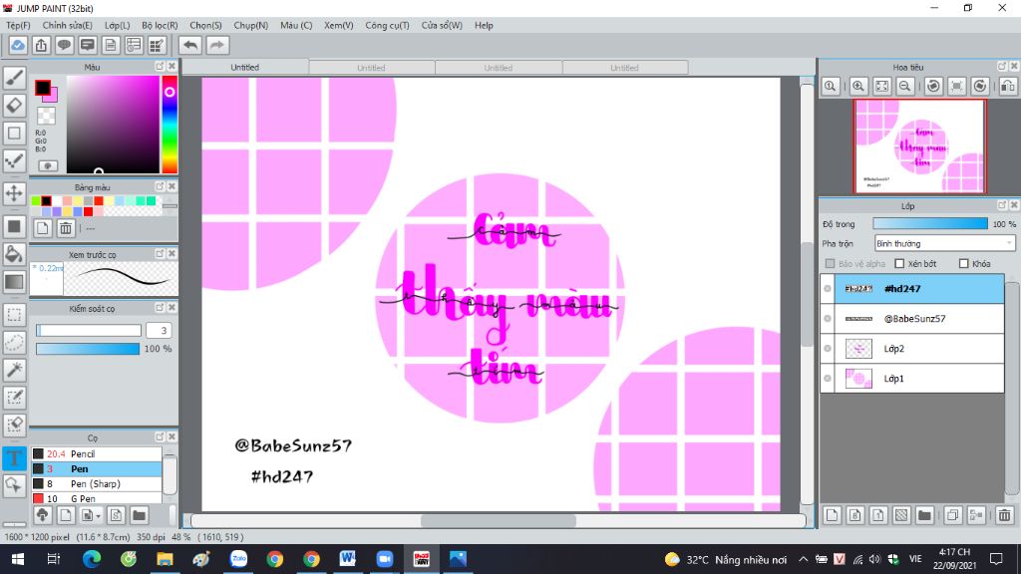Delete the selected palette color
This screenshot has width=1021, height=574.
coord(66,228)
